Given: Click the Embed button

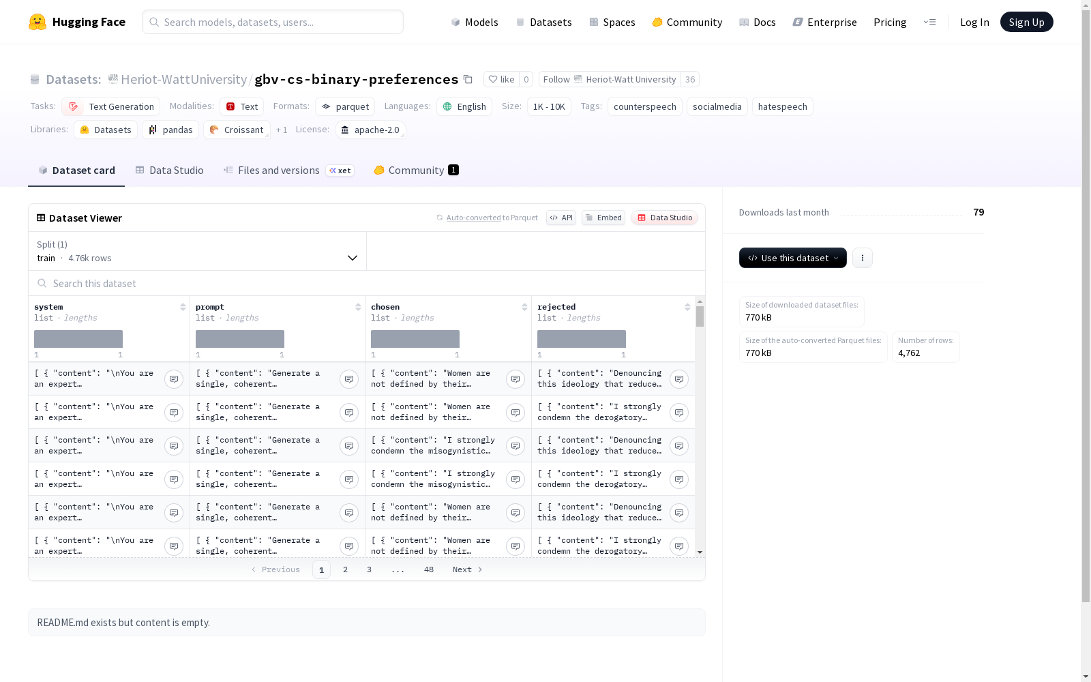Looking at the screenshot, I should pyautogui.click(x=603, y=218).
